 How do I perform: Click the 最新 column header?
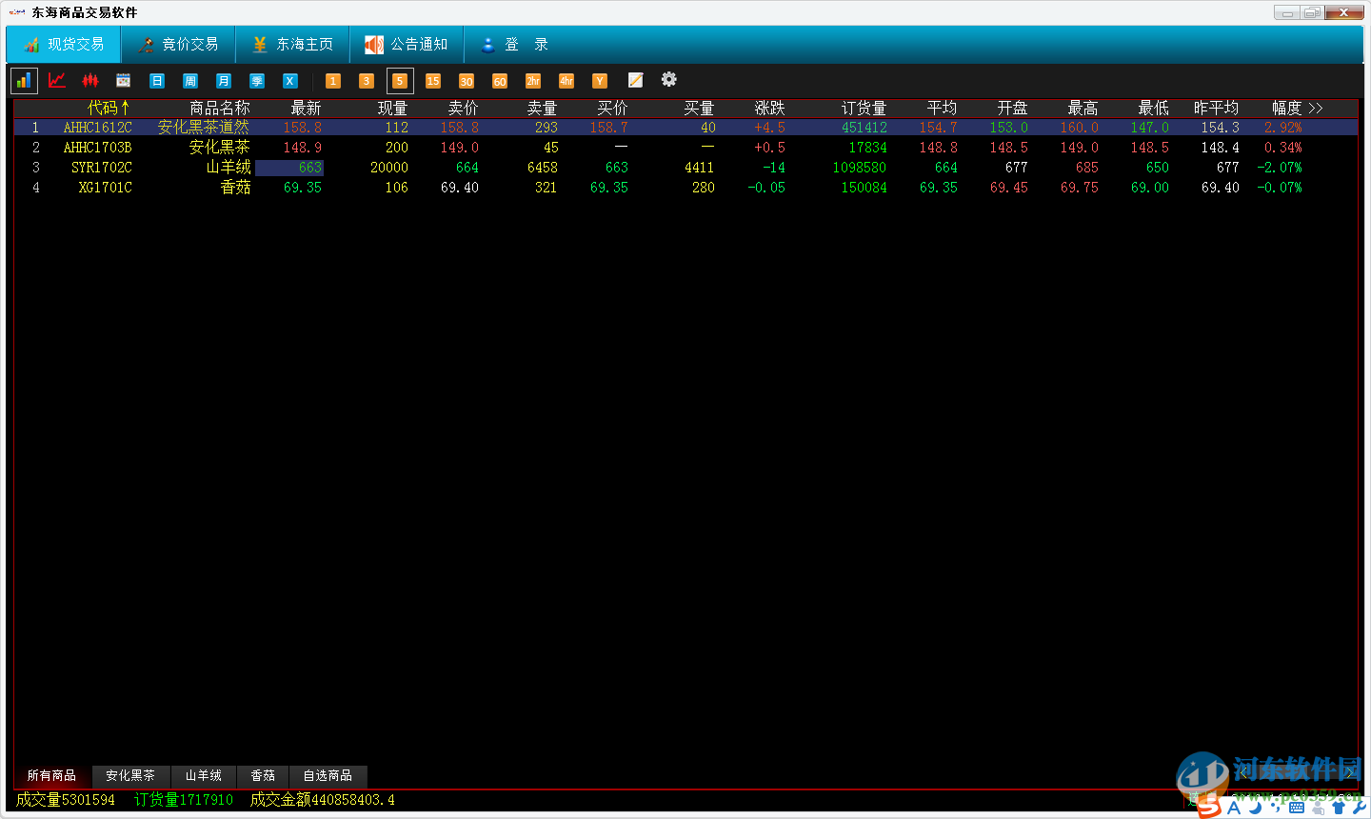[307, 109]
